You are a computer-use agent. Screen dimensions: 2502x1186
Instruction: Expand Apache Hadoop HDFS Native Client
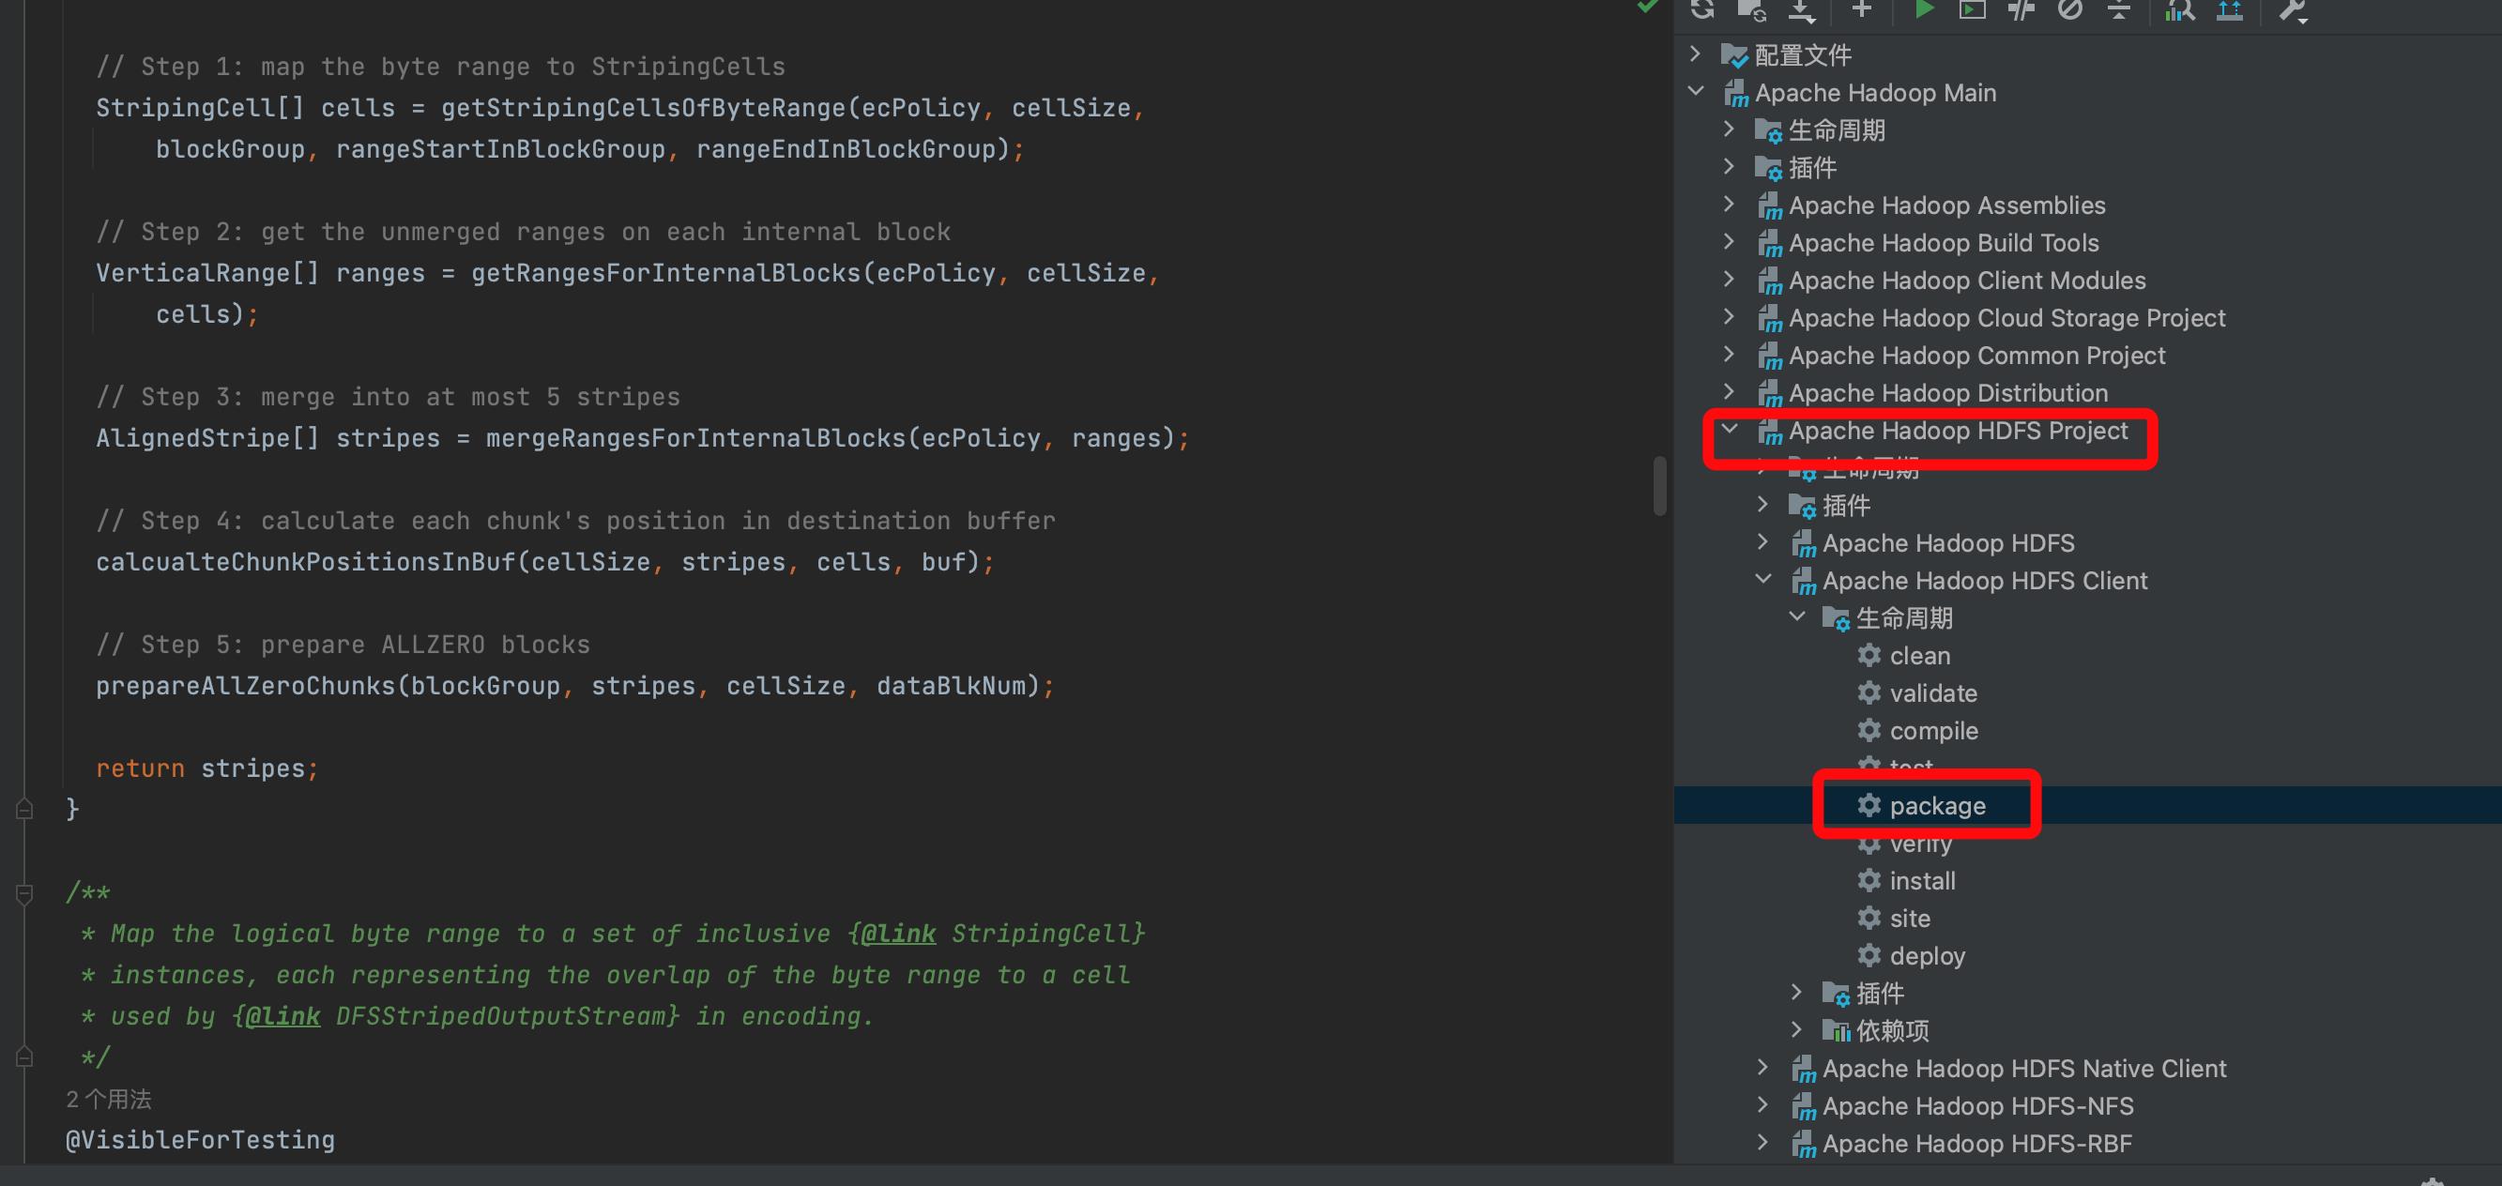(1762, 1068)
